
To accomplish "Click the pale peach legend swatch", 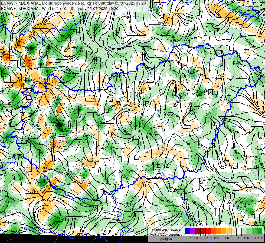I will point(234,231).
